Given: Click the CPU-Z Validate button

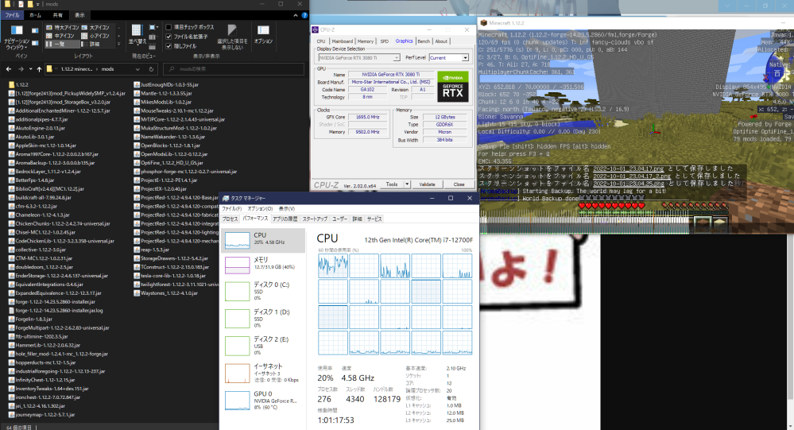Looking at the screenshot, I should tap(427, 184).
